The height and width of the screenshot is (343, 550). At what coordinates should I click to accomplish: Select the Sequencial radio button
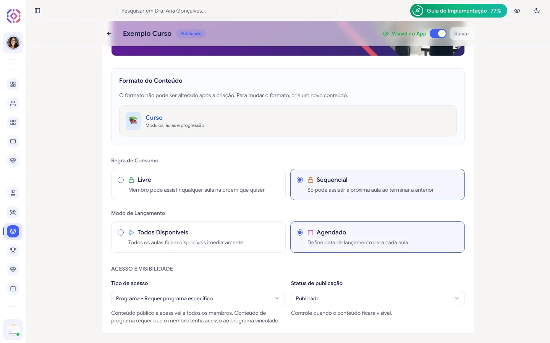click(x=300, y=180)
